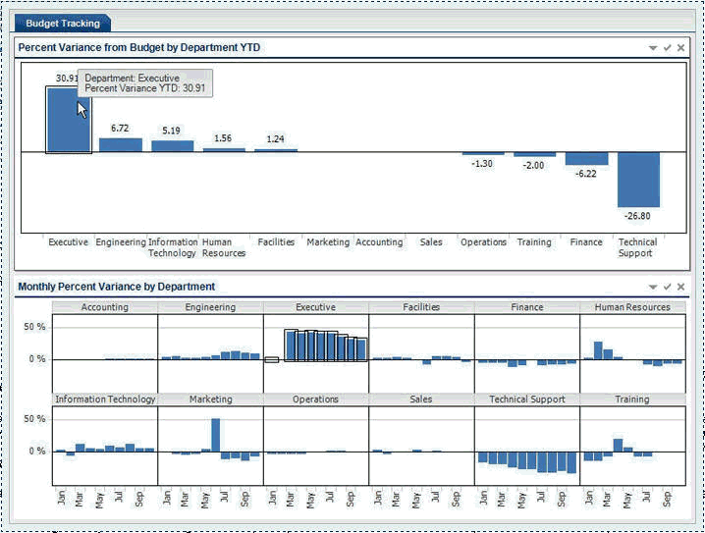Click the Executive header in monthly grid

[x=315, y=307]
